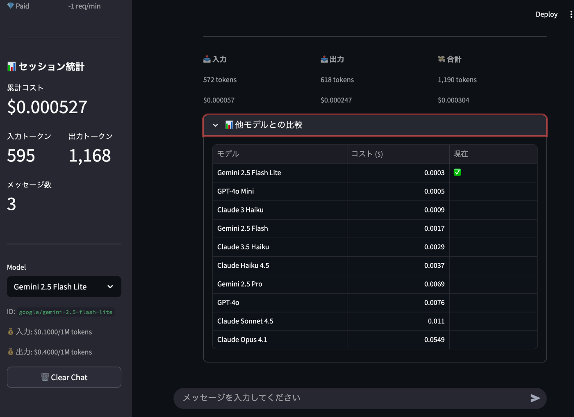This screenshot has width=574, height=417.
Task: Select the GPT-4o cell in the table
Action: 280,303
